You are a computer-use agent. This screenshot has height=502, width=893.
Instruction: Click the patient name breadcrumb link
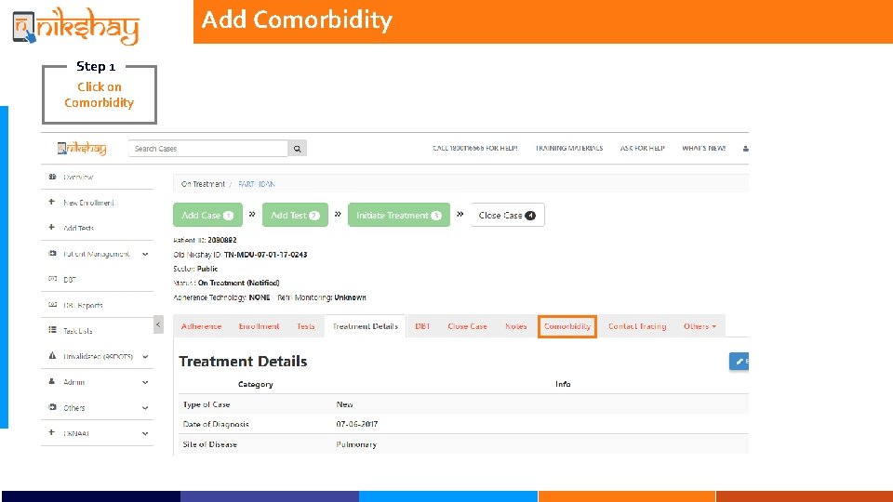coord(257,184)
